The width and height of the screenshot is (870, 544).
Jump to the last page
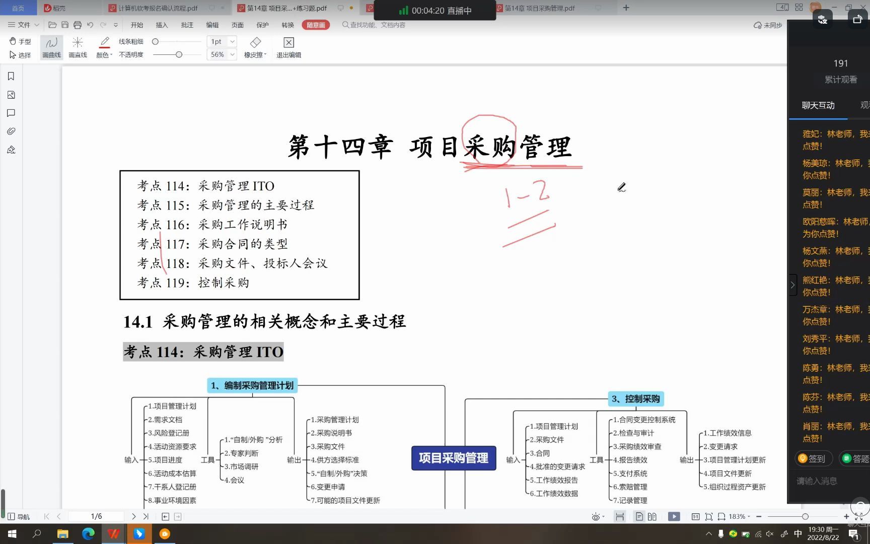[x=146, y=516]
